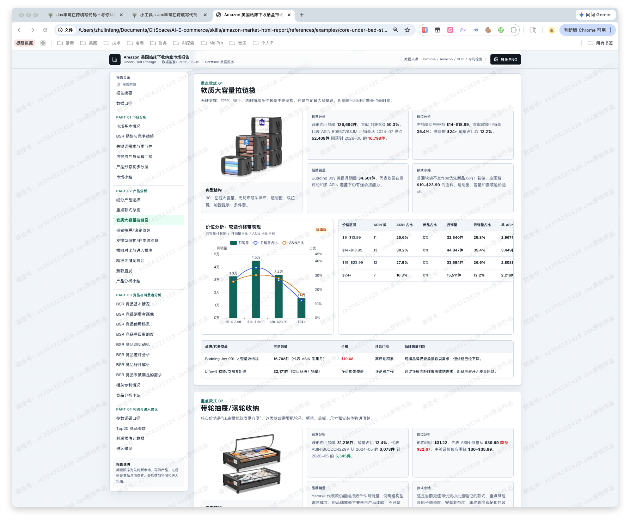
Task: Bookmark this page with the star icon
Action: pyautogui.click(x=407, y=30)
